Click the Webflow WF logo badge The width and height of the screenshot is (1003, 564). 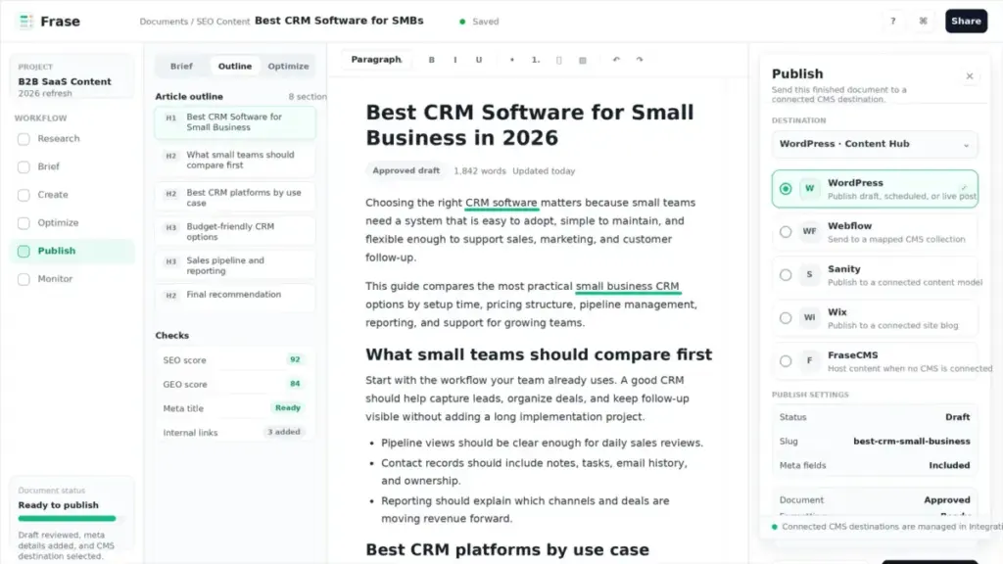coord(810,231)
